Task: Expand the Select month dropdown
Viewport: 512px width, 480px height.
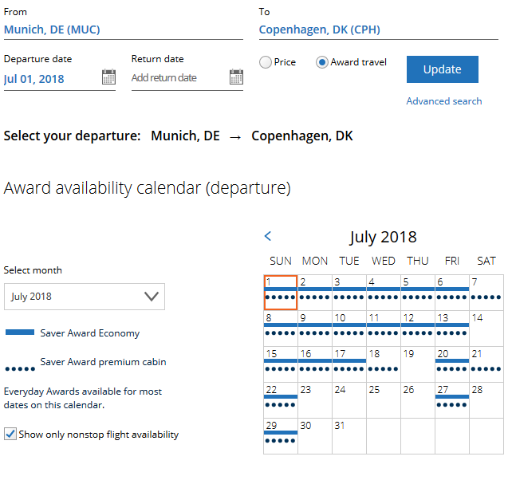Action: click(84, 297)
